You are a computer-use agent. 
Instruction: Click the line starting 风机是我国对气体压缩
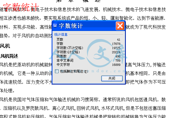pos(83,100)
